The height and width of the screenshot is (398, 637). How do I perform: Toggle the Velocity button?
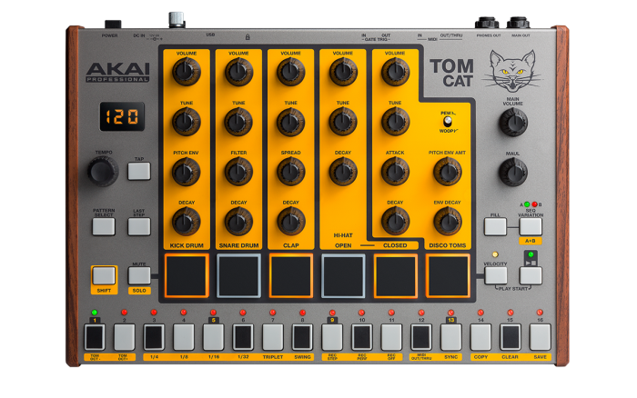point(496,276)
